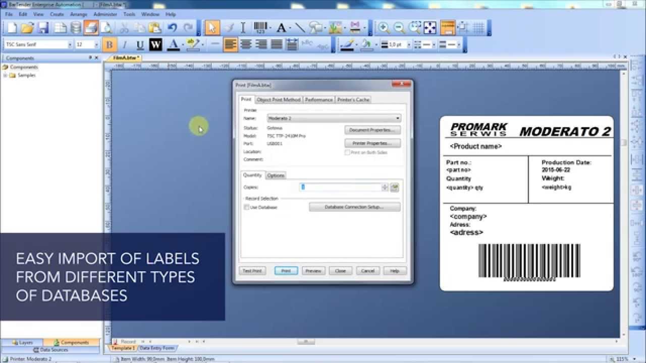Switch to the Options sub-tab
Viewport: 646px width, 363px height.
point(276,175)
